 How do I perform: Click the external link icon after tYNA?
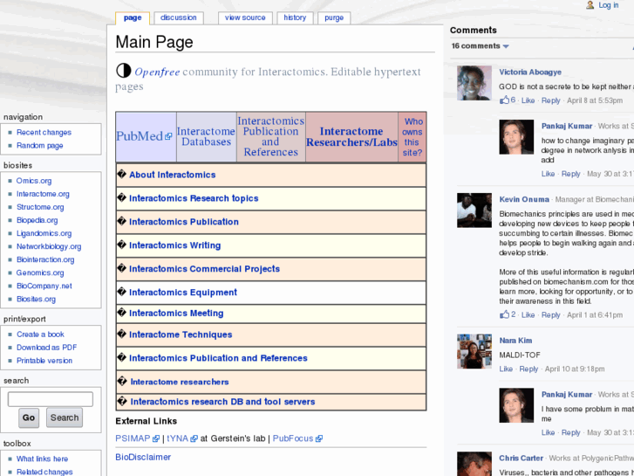click(x=194, y=438)
